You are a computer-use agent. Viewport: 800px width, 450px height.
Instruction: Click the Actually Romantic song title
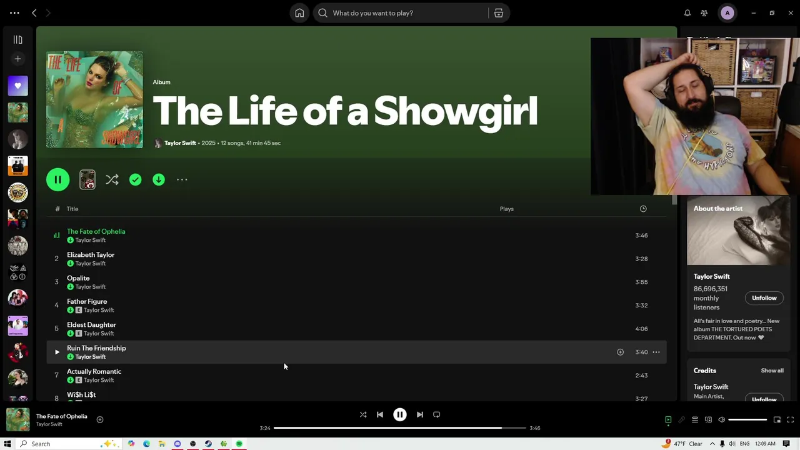click(94, 371)
